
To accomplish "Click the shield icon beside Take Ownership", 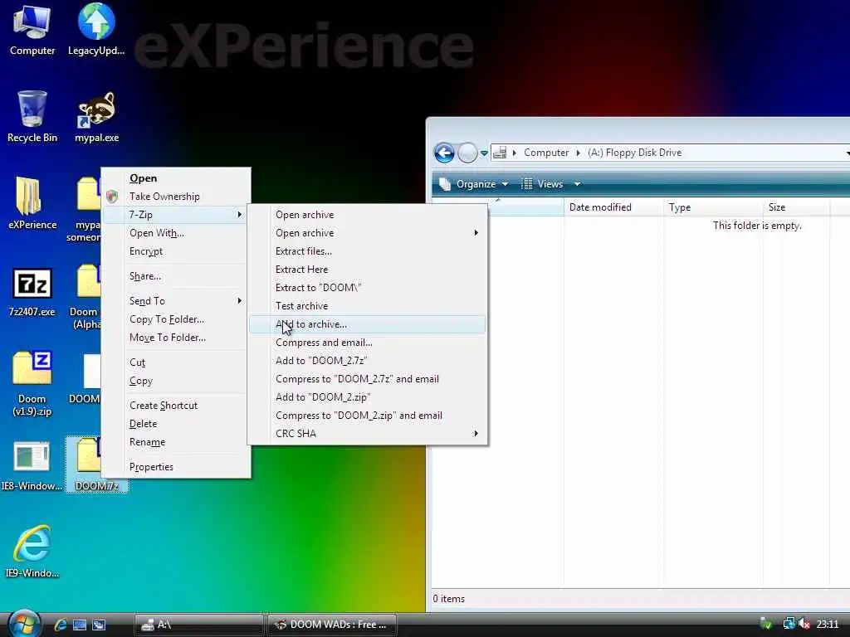I will 112,196.
